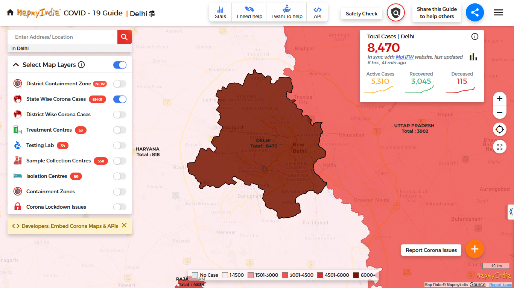Click the 6000+ legend color swatch
The width and height of the screenshot is (514, 288).
click(356, 275)
